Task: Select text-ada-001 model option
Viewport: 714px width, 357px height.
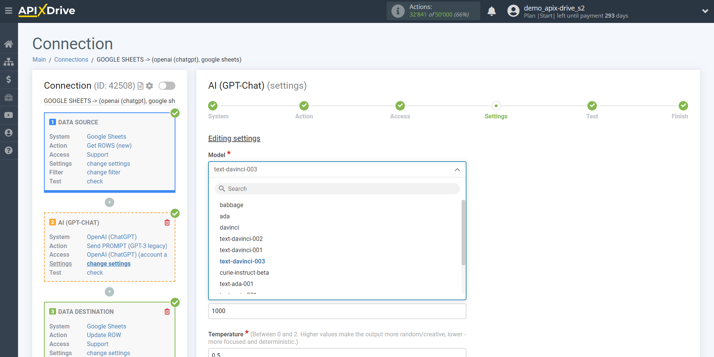Action: 237,284
